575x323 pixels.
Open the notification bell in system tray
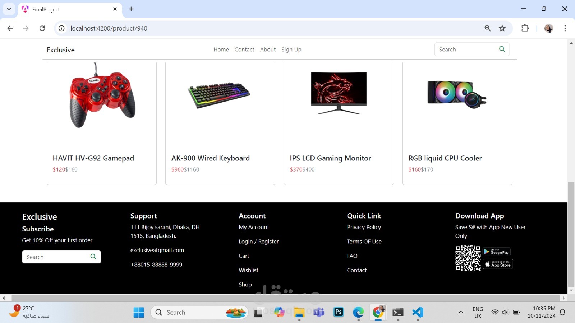click(563, 312)
